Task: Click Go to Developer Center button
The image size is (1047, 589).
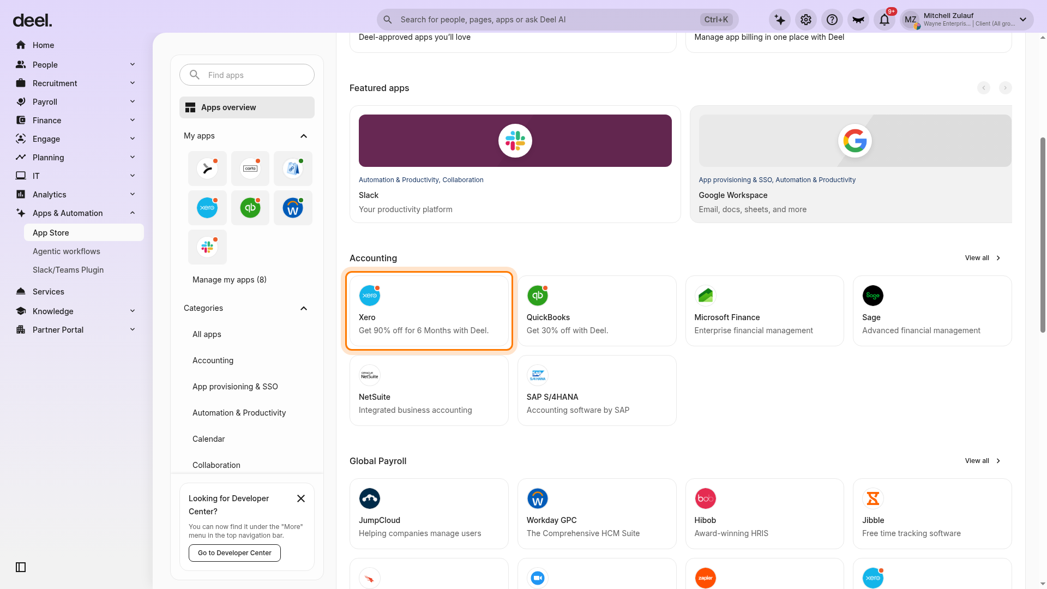Action: [234, 553]
